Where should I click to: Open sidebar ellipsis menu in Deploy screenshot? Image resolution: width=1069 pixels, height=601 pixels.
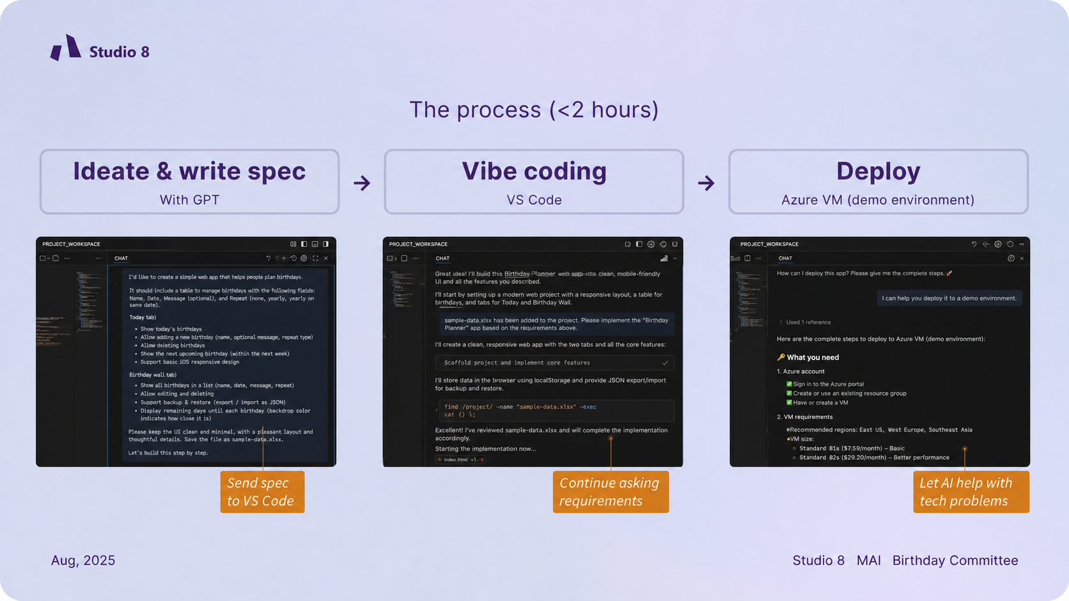758,258
